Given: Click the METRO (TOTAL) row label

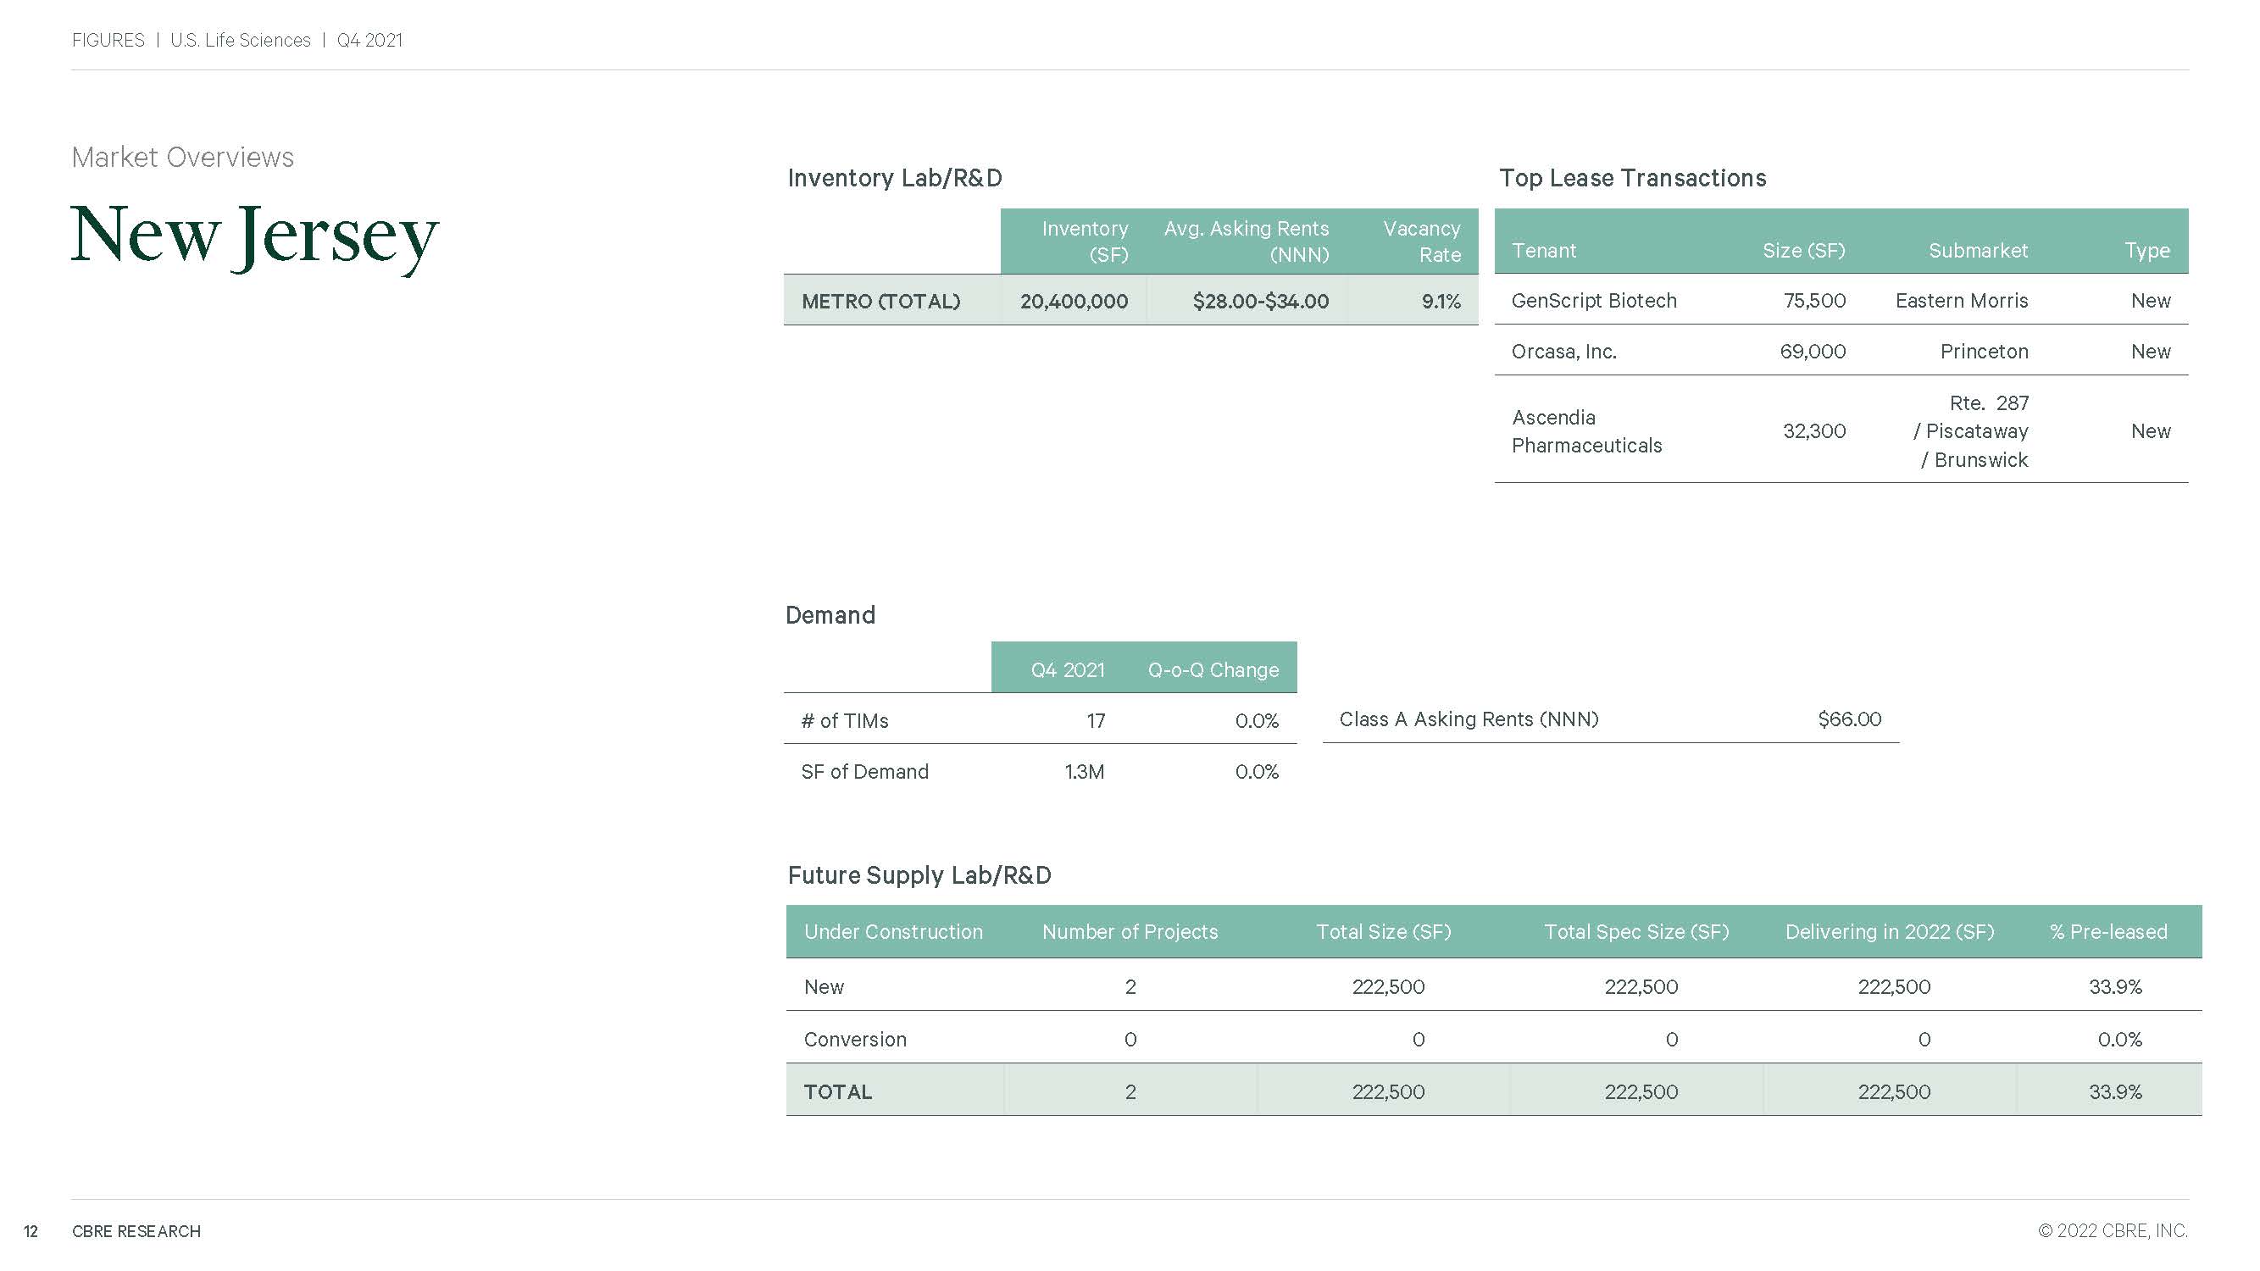Looking at the screenshot, I should 880,302.
